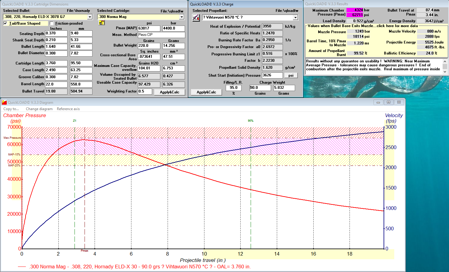449x272 pixels.
Task: Click the Shot Start (Initiation) Pressure field
Action: point(272,75)
